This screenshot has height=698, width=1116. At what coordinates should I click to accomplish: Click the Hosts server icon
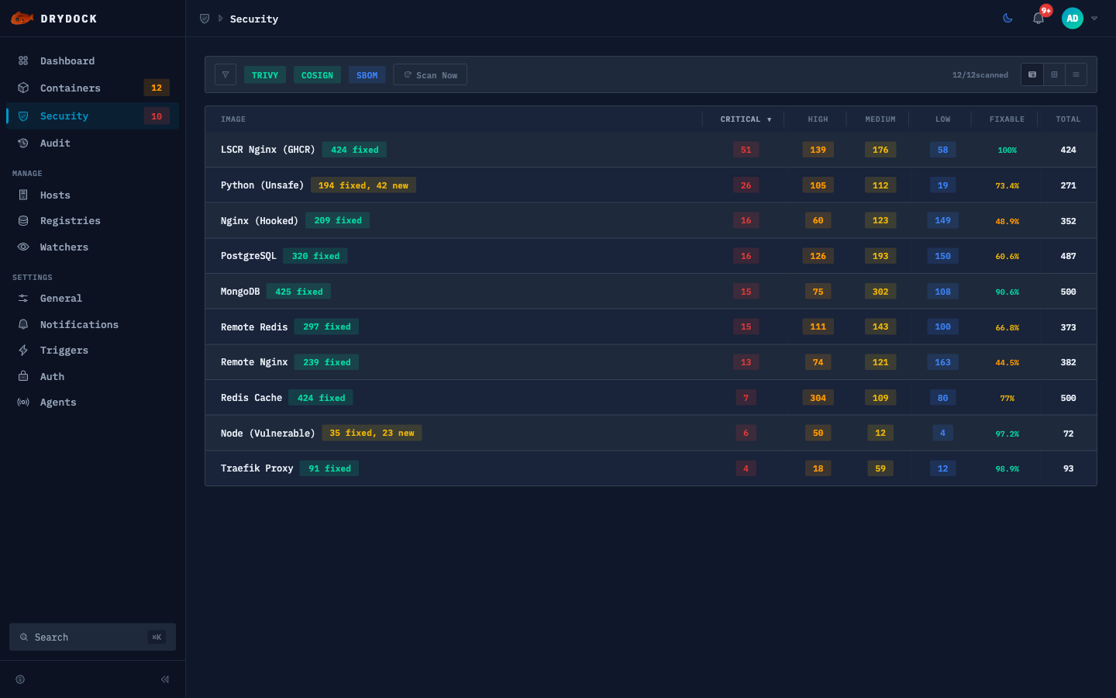click(x=23, y=195)
